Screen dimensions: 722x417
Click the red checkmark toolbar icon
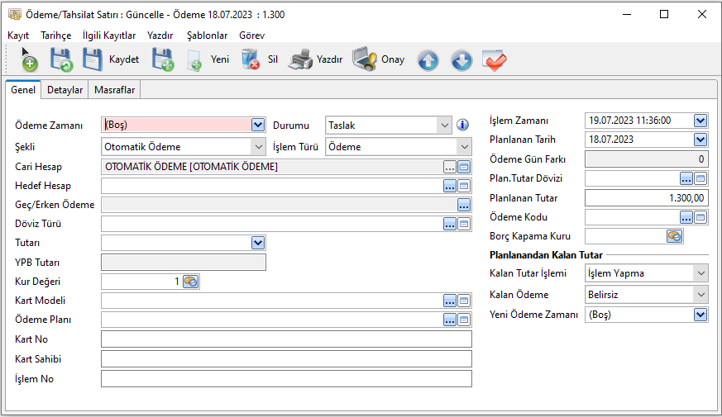tap(495, 60)
